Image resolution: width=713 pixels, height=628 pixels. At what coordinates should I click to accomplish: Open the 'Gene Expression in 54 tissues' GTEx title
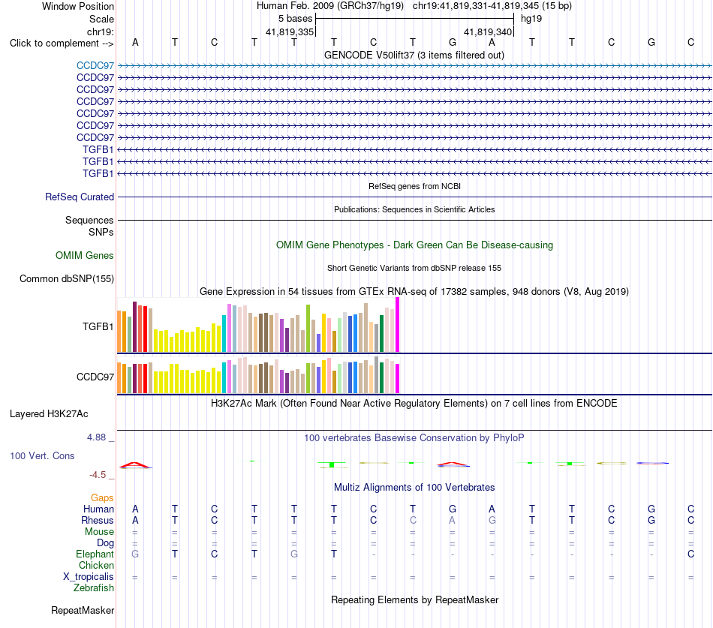pos(414,291)
